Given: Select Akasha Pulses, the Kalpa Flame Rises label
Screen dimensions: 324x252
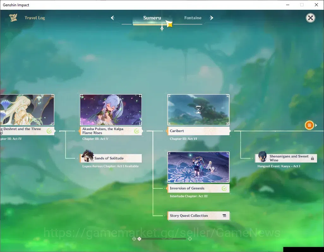Looking at the screenshot, I should click(x=111, y=131).
